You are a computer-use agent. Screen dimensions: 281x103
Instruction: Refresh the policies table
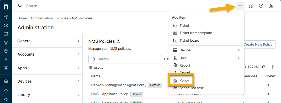tap(264, 67)
